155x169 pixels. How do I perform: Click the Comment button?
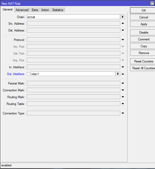click(143, 39)
